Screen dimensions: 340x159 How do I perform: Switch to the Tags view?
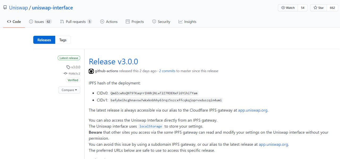63,40
